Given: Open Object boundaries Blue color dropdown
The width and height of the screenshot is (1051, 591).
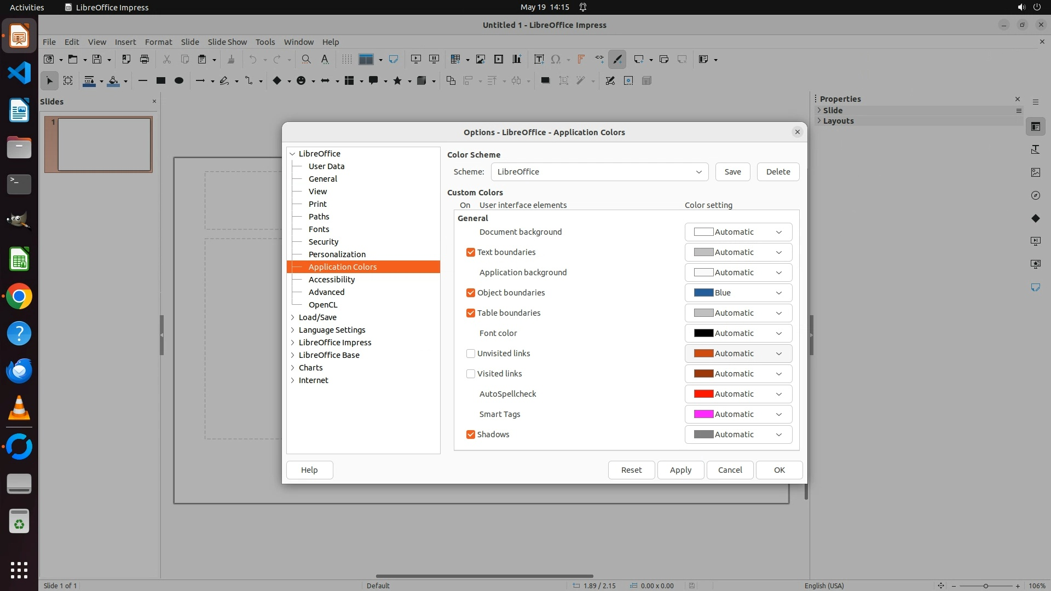Looking at the screenshot, I should [738, 293].
